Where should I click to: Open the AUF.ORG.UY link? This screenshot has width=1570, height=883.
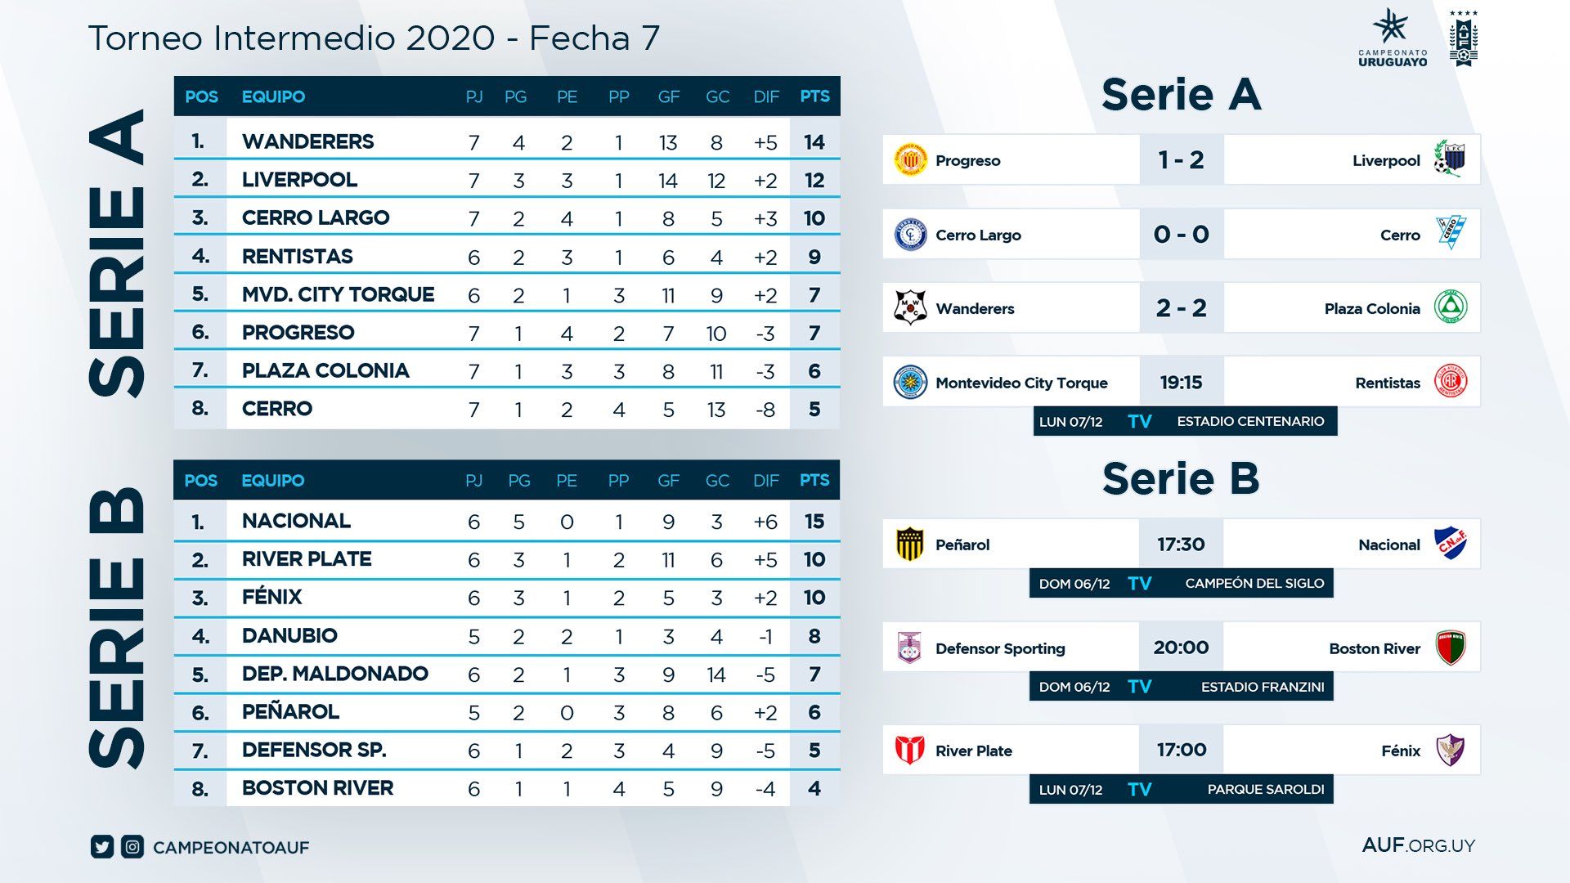pos(1418,845)
